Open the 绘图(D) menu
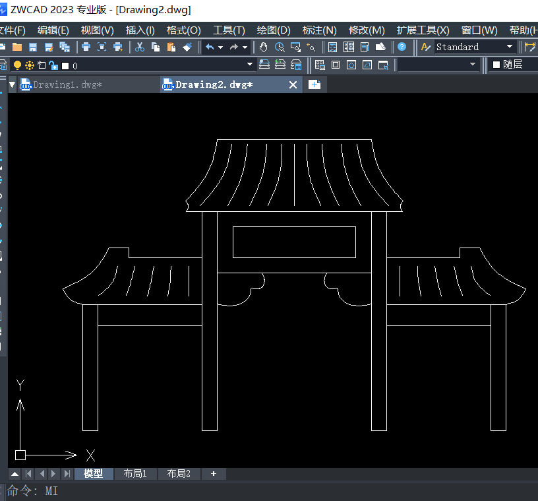Viewport: 538px width, 501px height. coord(274,30)
